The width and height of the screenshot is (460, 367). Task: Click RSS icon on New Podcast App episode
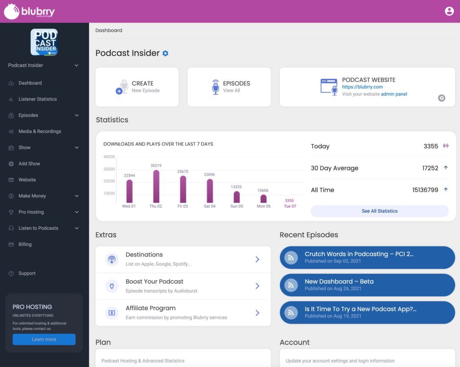coord(291,313)
